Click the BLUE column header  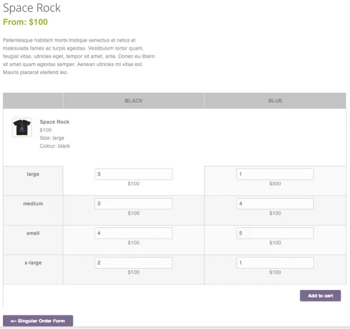[275, 101]
